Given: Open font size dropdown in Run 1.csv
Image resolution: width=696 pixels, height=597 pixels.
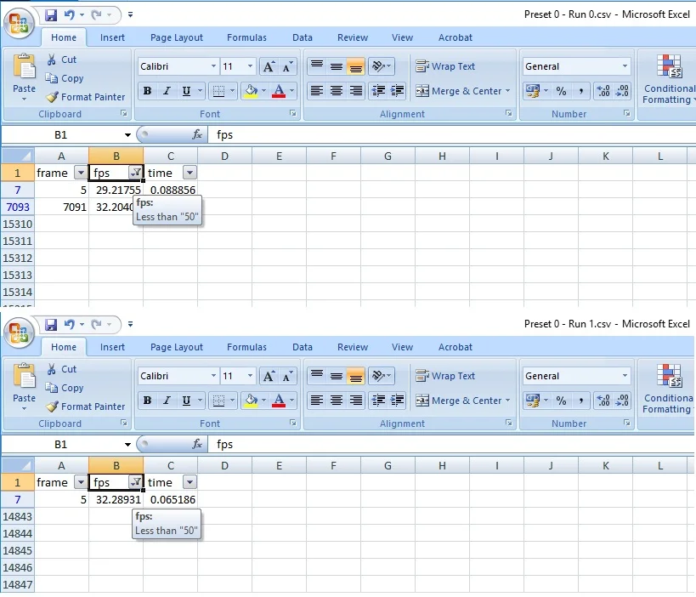Looking at the screenshot, I should 251,376.
